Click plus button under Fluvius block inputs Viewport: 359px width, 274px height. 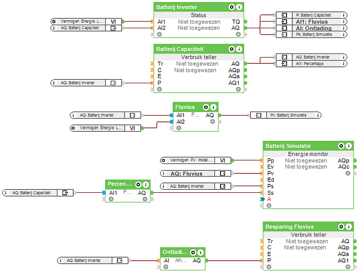[178, 128]
